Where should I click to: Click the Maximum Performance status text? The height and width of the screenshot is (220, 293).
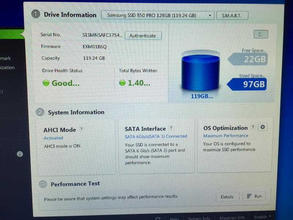click(226, 136)
